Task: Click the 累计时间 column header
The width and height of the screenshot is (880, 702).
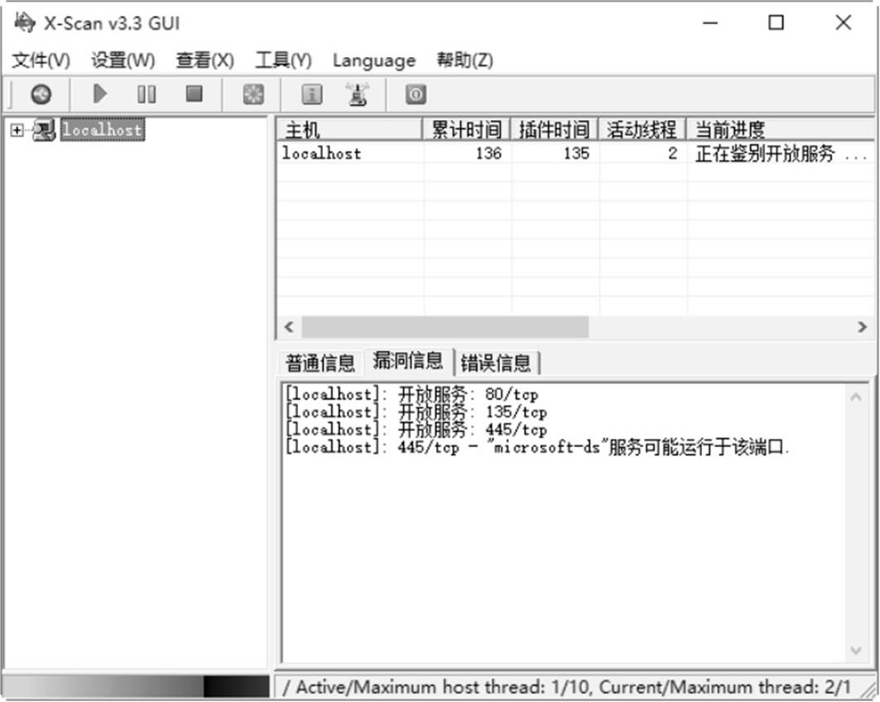Action: tap(467, 129)
